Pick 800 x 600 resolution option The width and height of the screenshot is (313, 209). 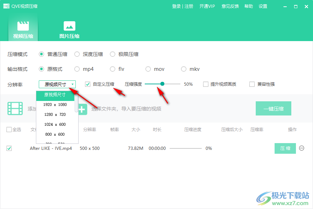tap(55, 134)
